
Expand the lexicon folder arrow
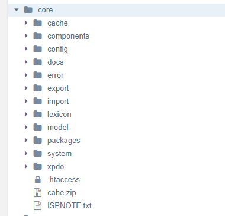click(x=26, y=114)
